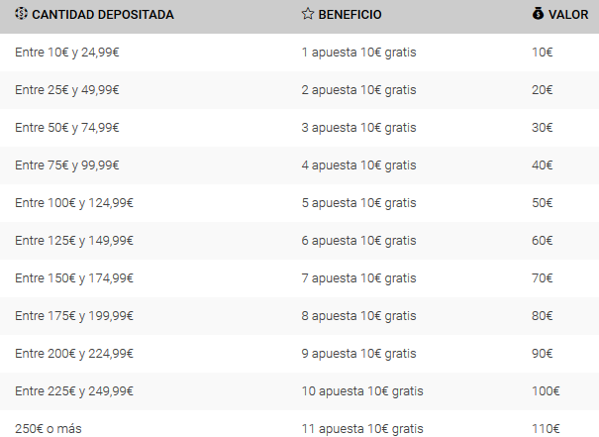The height and width of the screenshot is (437, 599).
Task: Click the 'Entre 10€ y 24,99€' row
Action: click(x=299, y=53)
